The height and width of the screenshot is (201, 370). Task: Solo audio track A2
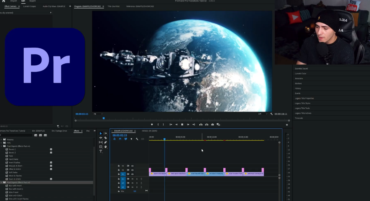(137, 183)
